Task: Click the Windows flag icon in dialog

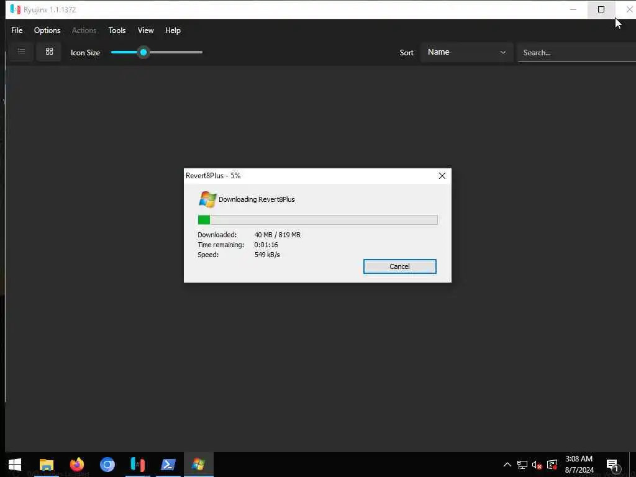Action: 207,199
